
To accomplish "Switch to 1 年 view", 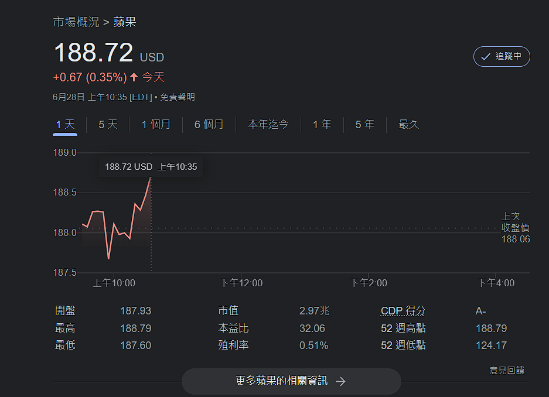I will (x=322, y=124).
